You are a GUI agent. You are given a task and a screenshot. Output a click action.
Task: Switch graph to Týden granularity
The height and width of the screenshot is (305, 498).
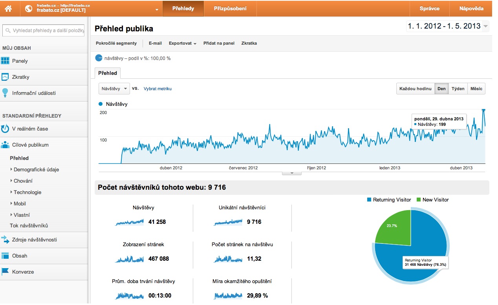point(458,89)
